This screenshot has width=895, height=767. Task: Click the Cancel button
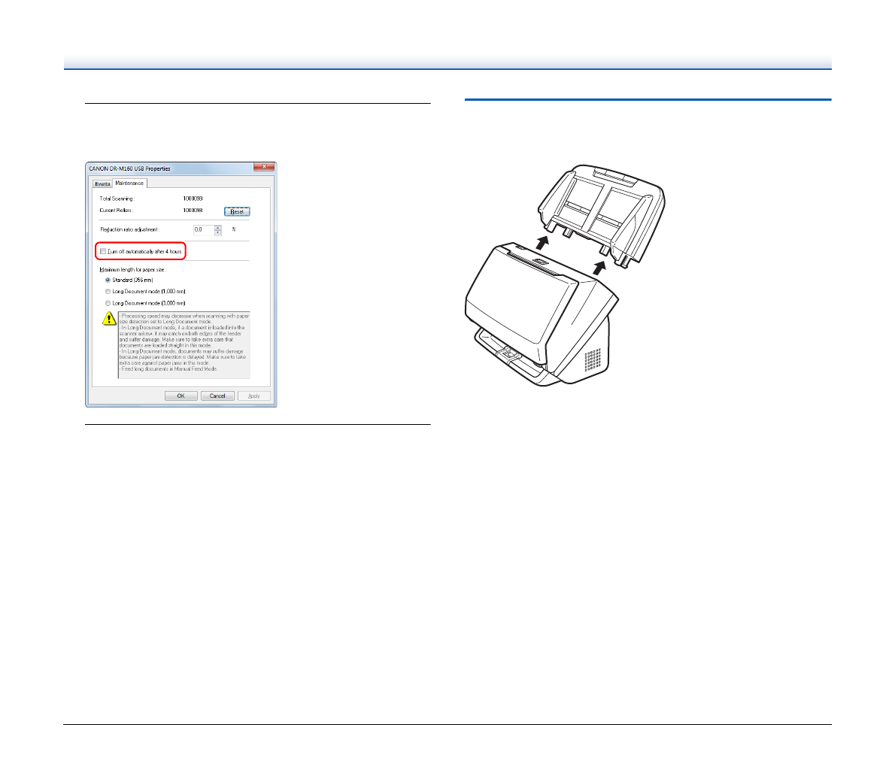coord(217,396)
